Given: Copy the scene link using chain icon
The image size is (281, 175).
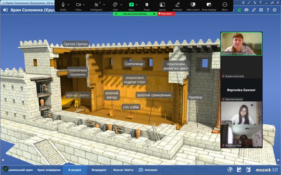Looking at the screenshot, I should click(254, 10).
